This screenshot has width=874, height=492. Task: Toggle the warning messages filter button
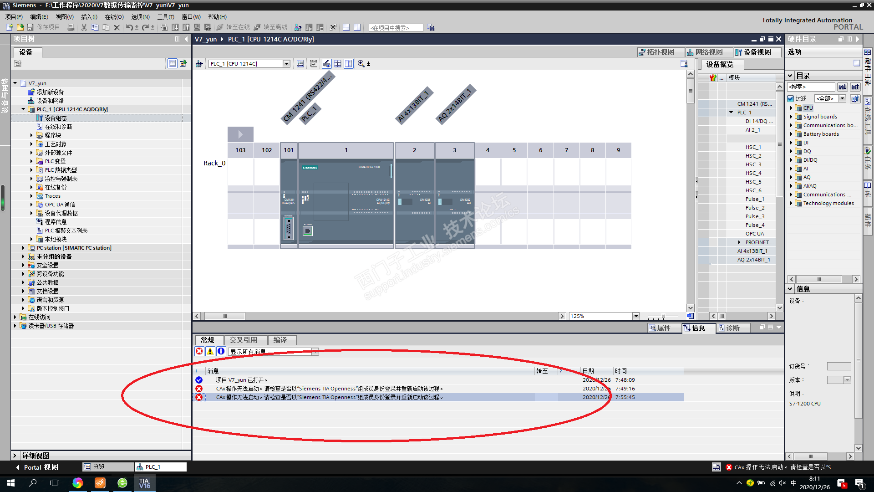coord(210,351)
